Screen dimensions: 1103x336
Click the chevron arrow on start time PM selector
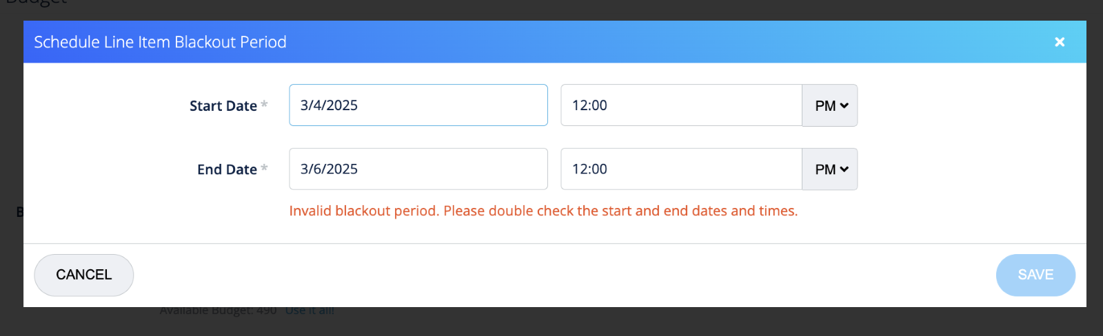coord(844,105)
